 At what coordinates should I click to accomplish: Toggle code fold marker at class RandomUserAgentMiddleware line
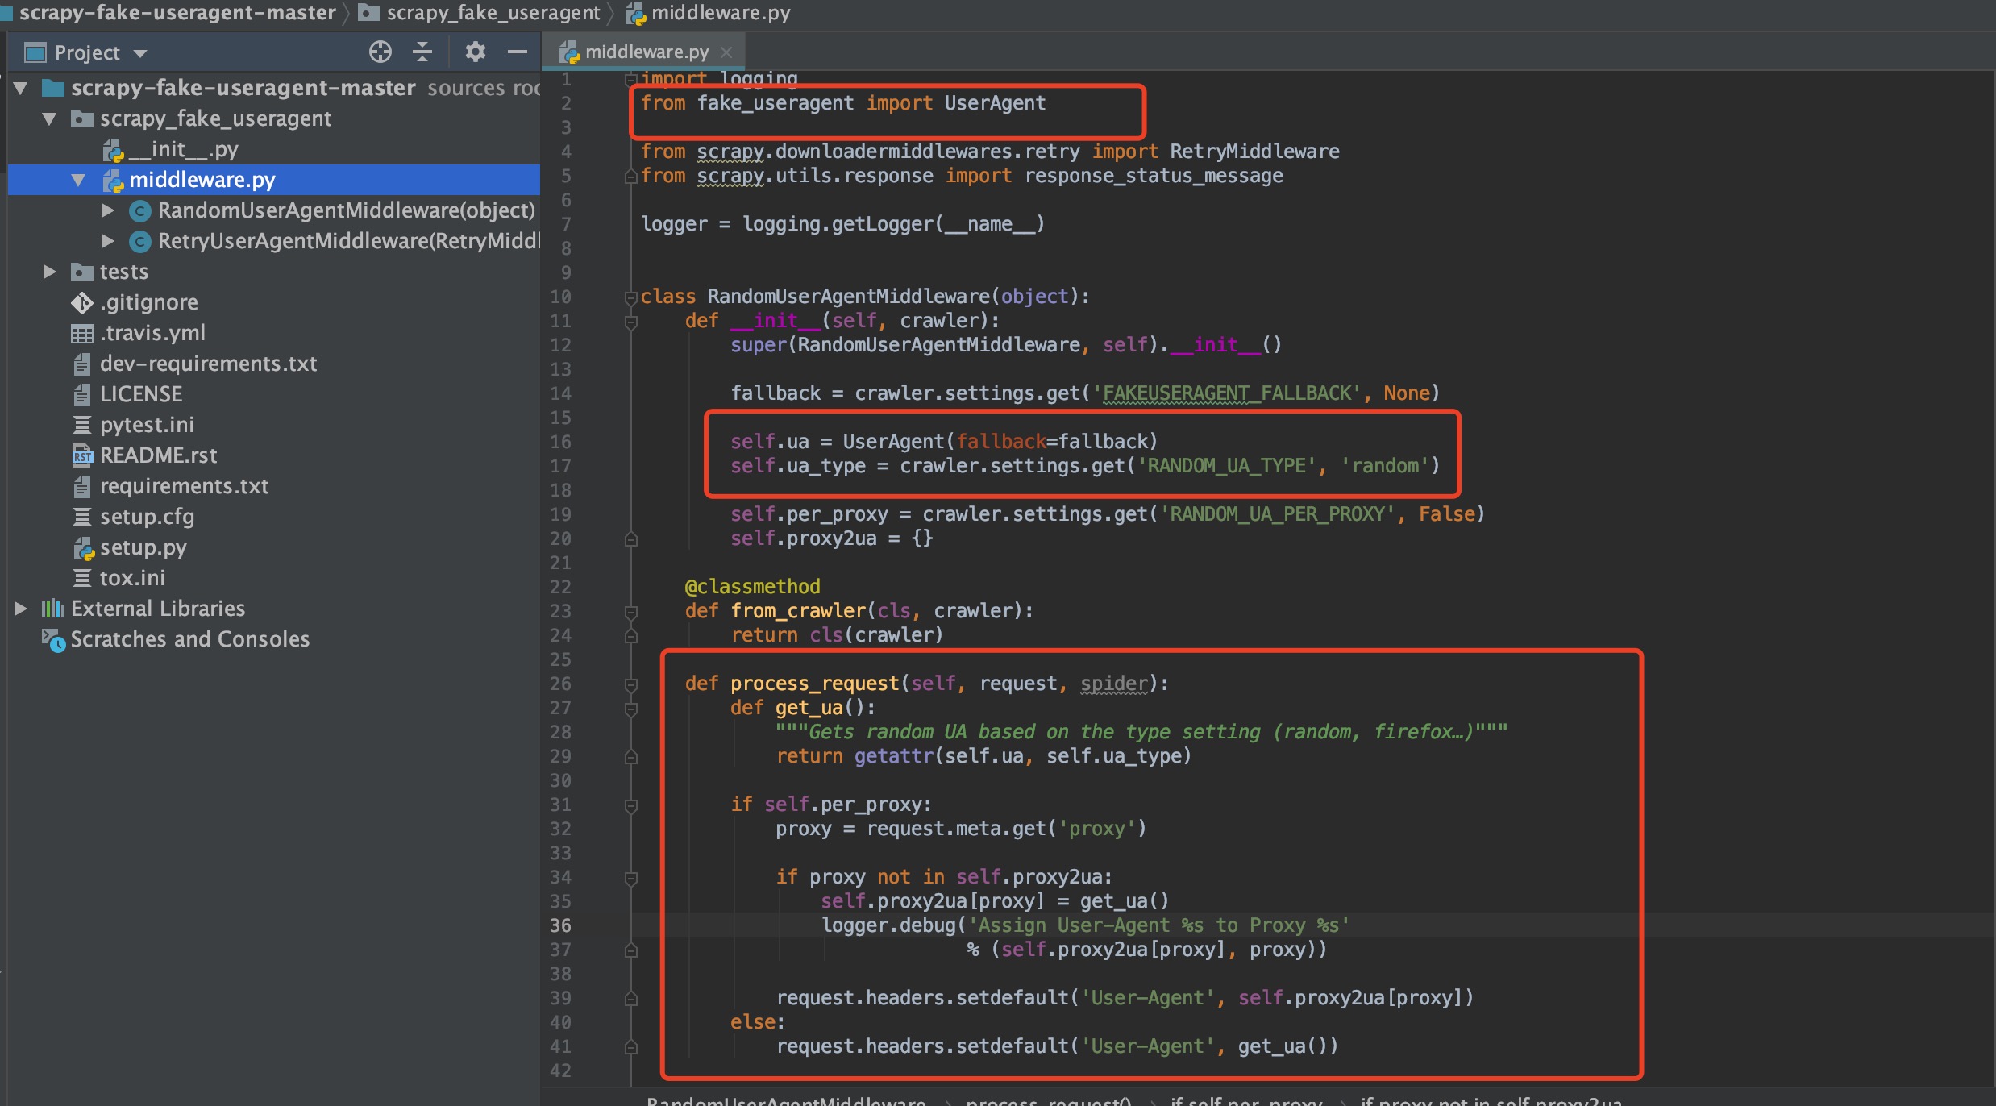[x=631, y=297]
